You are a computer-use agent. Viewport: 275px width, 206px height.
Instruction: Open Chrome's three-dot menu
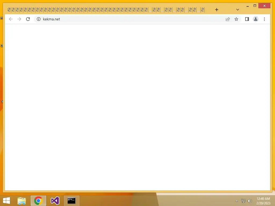tap(264, 19)
